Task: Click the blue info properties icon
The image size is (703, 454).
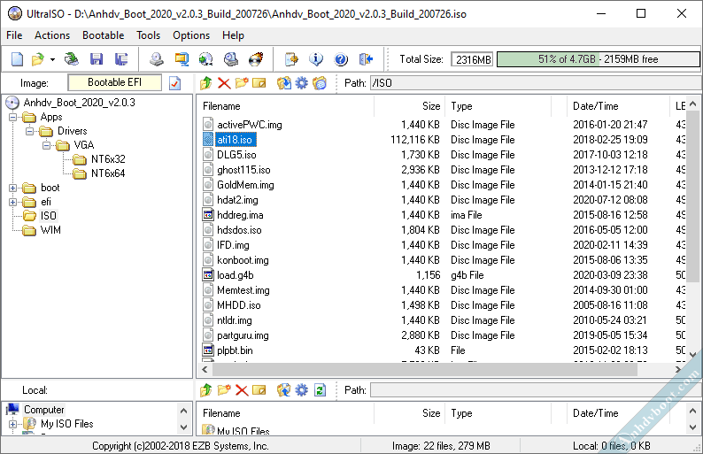Action: coord(316,59)
